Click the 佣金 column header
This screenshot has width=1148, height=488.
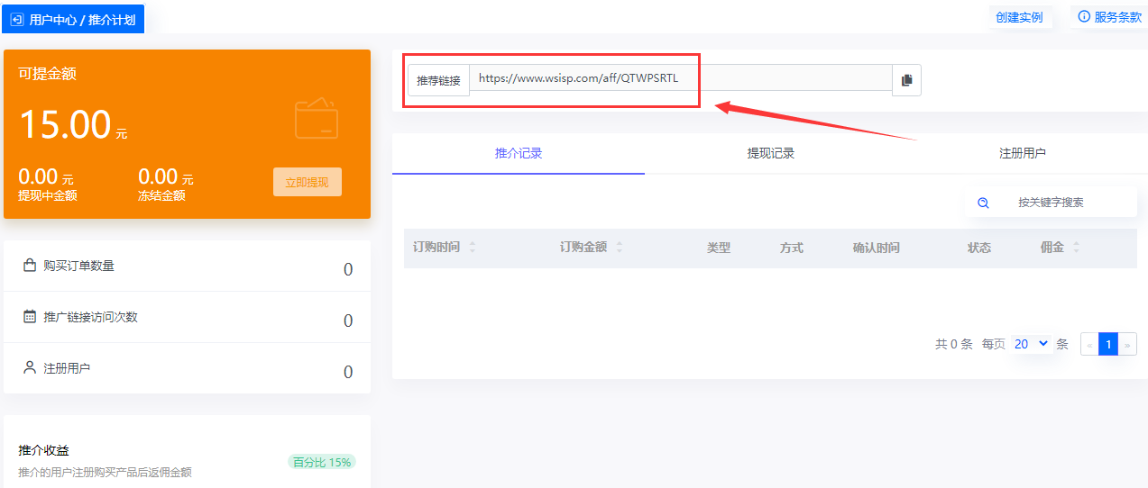point(1052,248)
